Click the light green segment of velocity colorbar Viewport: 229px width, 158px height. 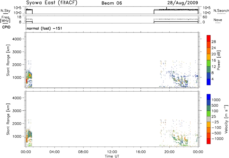(x=209, y=114)
